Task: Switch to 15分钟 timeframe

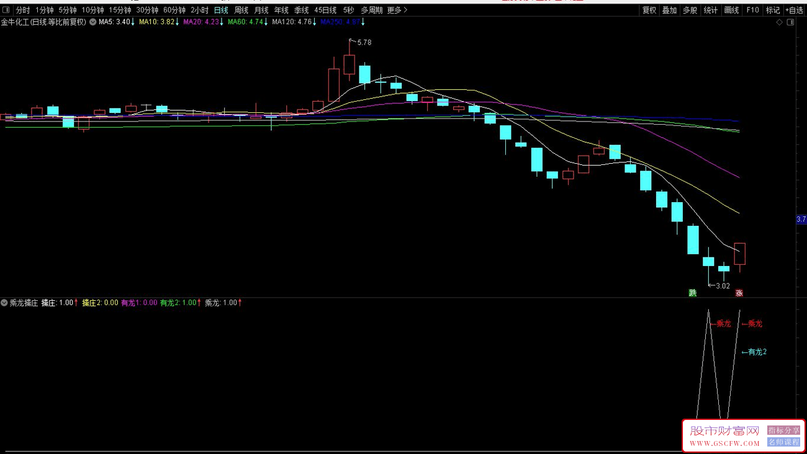Action: [120, 10]
